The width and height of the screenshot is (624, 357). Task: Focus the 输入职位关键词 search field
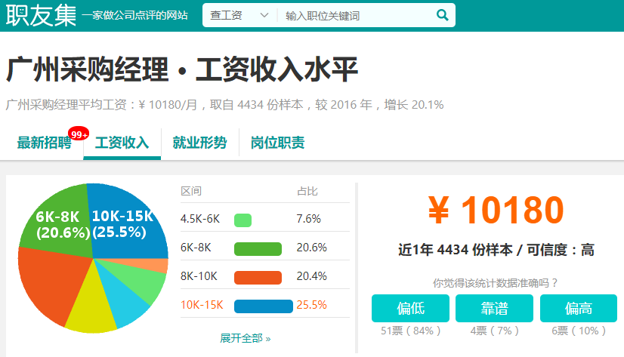click(x=356, y=16)
